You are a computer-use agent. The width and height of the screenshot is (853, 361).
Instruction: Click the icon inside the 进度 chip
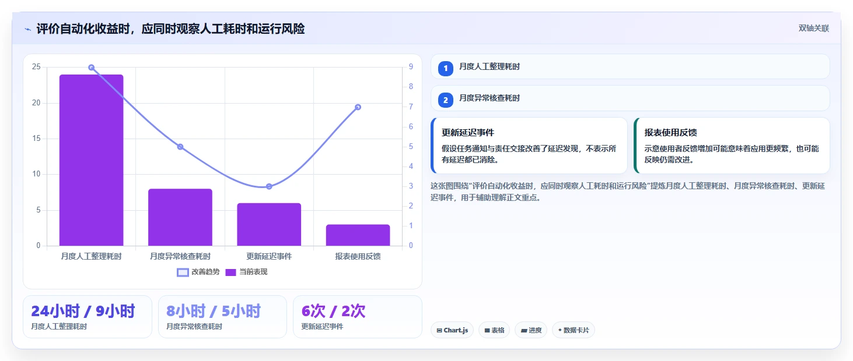[524, 331]
